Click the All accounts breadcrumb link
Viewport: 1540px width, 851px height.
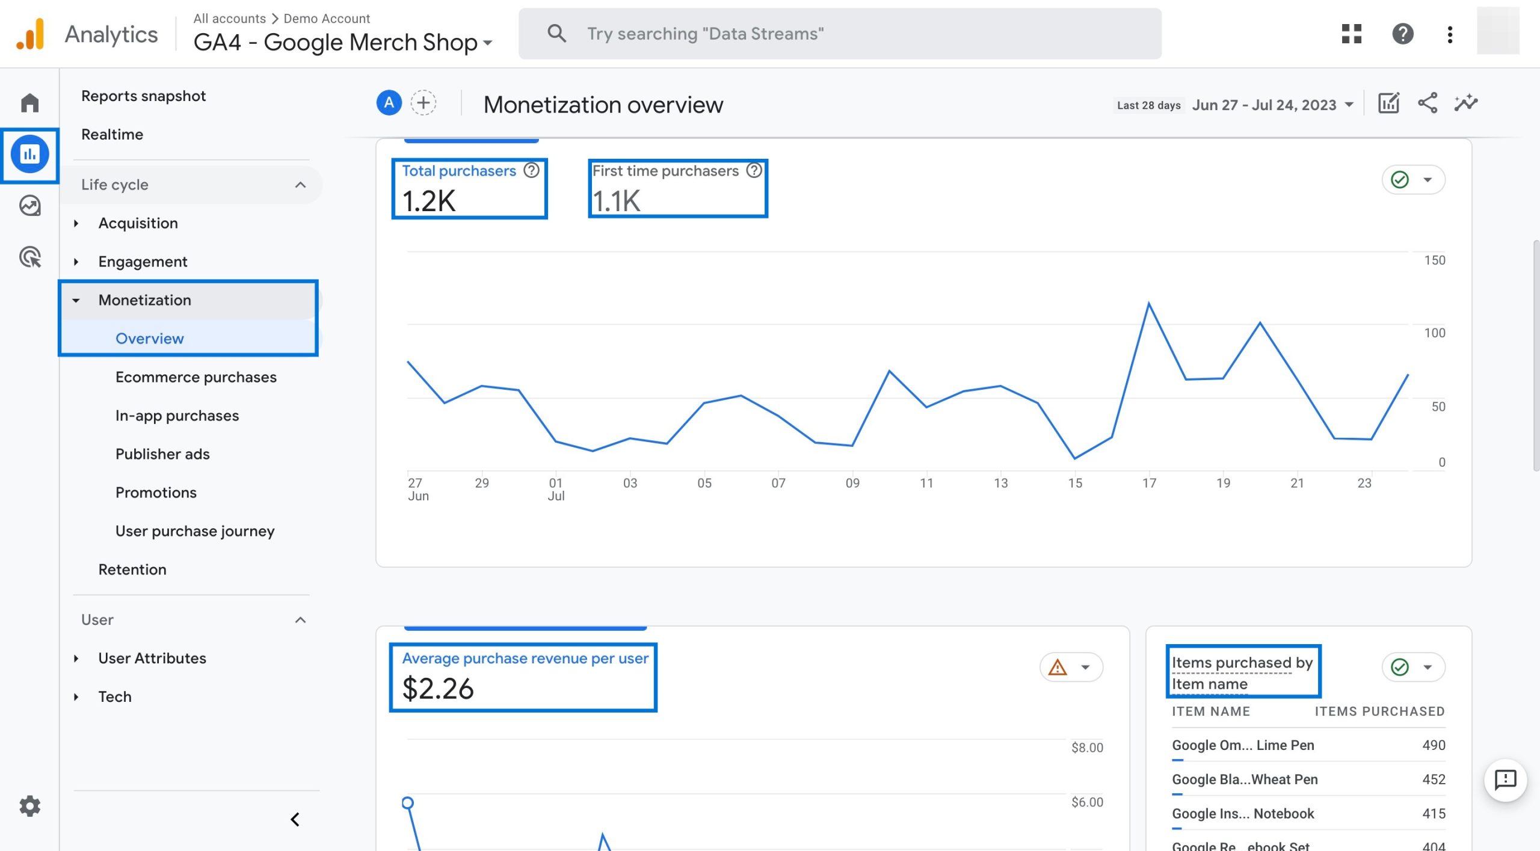click(x=229, y=19)
